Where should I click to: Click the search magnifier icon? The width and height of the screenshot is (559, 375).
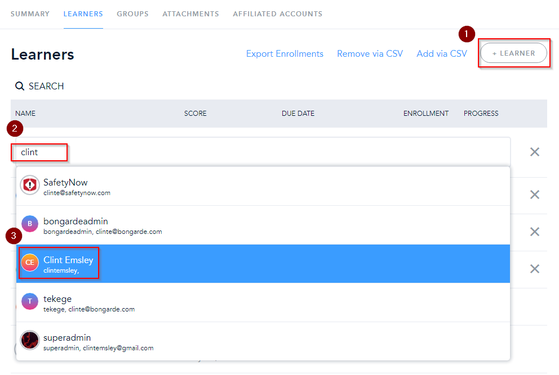[x=20, y=86]
